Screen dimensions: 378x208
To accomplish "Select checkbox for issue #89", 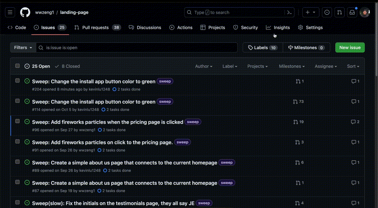I will (17, 162).
